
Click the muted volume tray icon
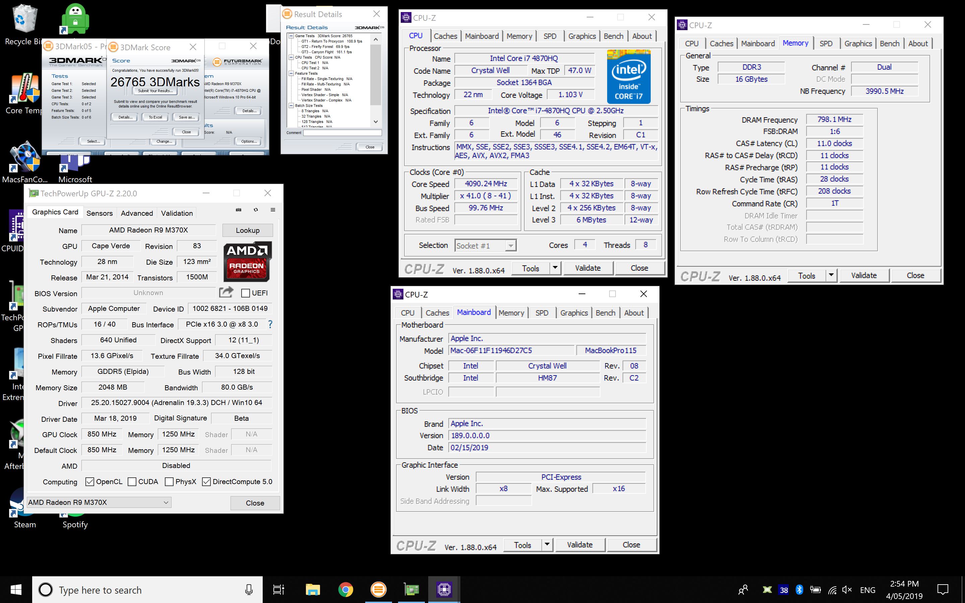(847, 590)
